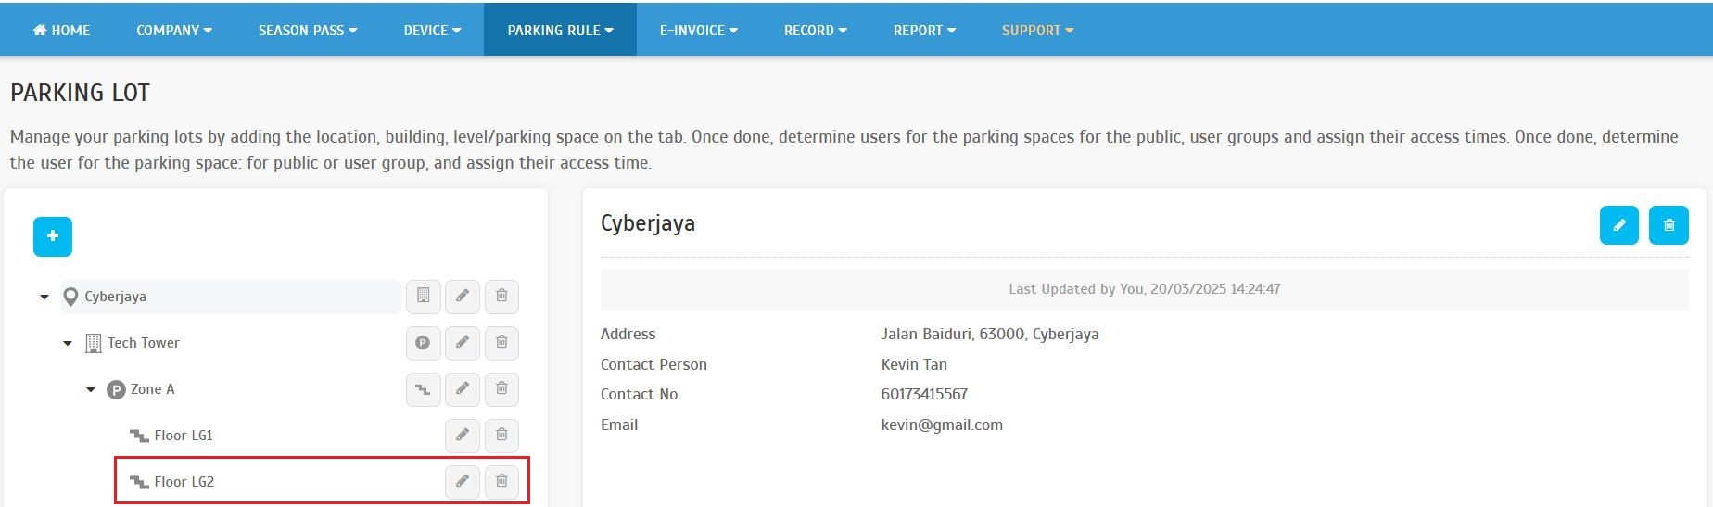Go to the Home page
The image size is (1713, 507).
(62, 31)
